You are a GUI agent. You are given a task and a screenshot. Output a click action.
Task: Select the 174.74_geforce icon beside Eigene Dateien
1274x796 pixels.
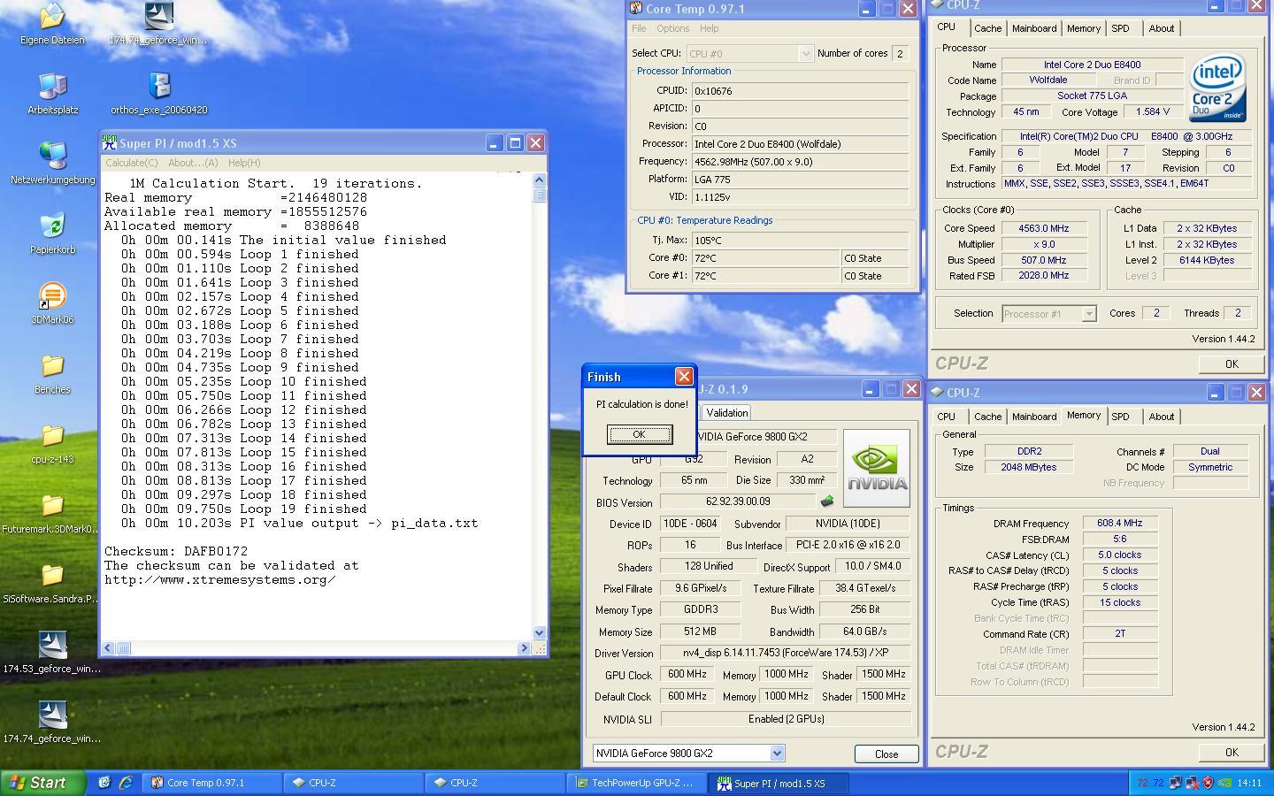tap(159, 24)
